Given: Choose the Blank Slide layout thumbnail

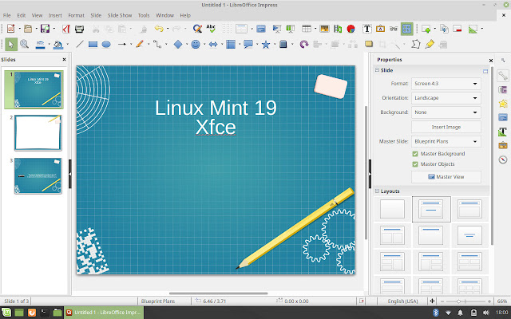Looking at the screenshot, I should [392, 209].
